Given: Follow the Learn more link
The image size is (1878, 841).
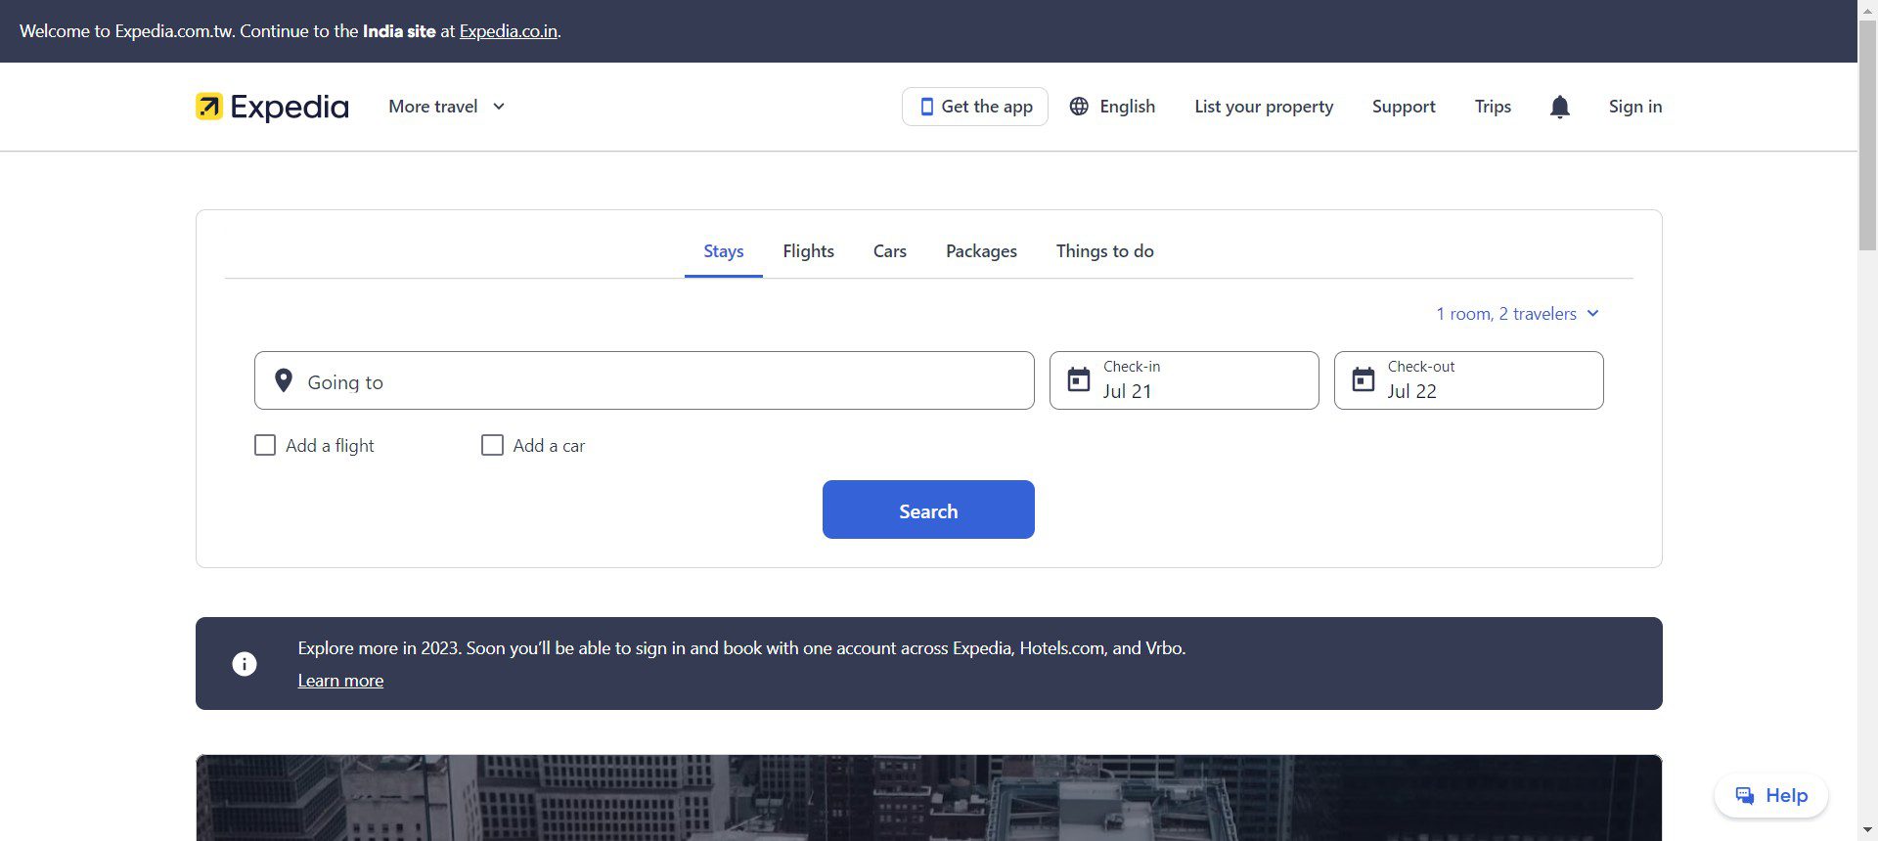Looking at the screenshot, I should 340,681.
